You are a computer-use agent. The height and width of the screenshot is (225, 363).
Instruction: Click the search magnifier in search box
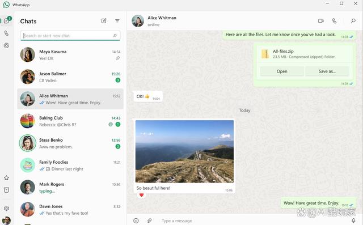pyautogui.click(x=115, y=35)
